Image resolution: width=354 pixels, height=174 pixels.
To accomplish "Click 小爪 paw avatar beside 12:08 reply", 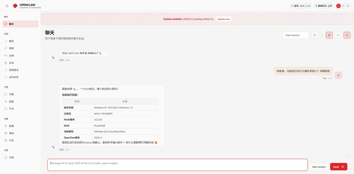I will point(53,58).
